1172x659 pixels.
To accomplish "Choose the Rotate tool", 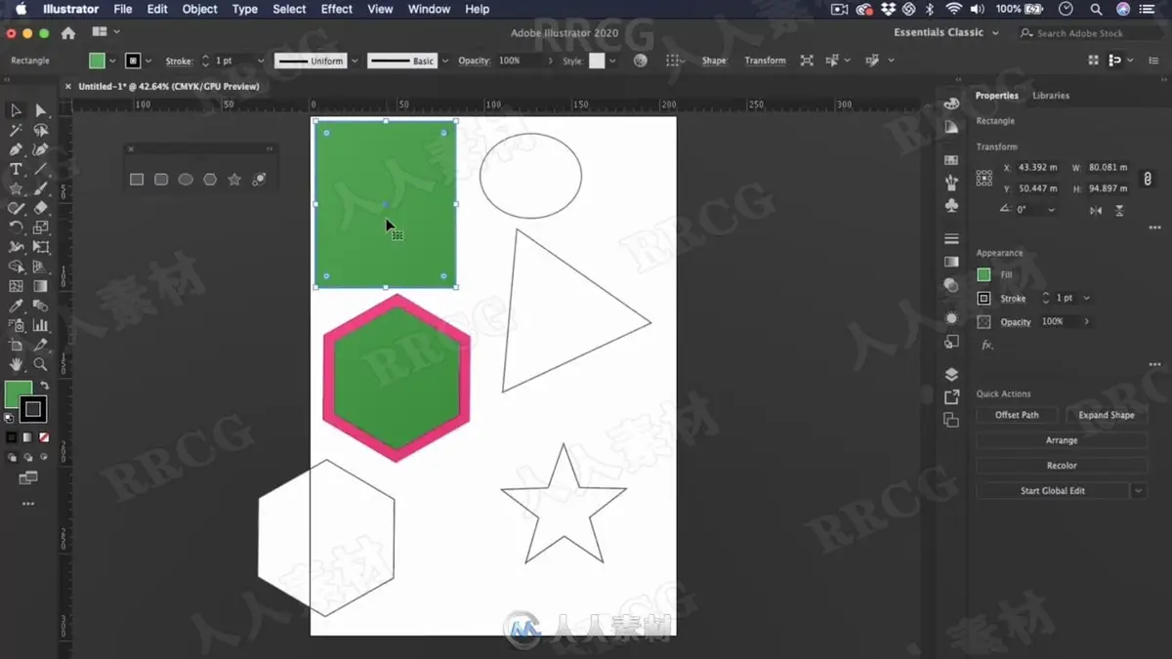I will tap(16, 227).
